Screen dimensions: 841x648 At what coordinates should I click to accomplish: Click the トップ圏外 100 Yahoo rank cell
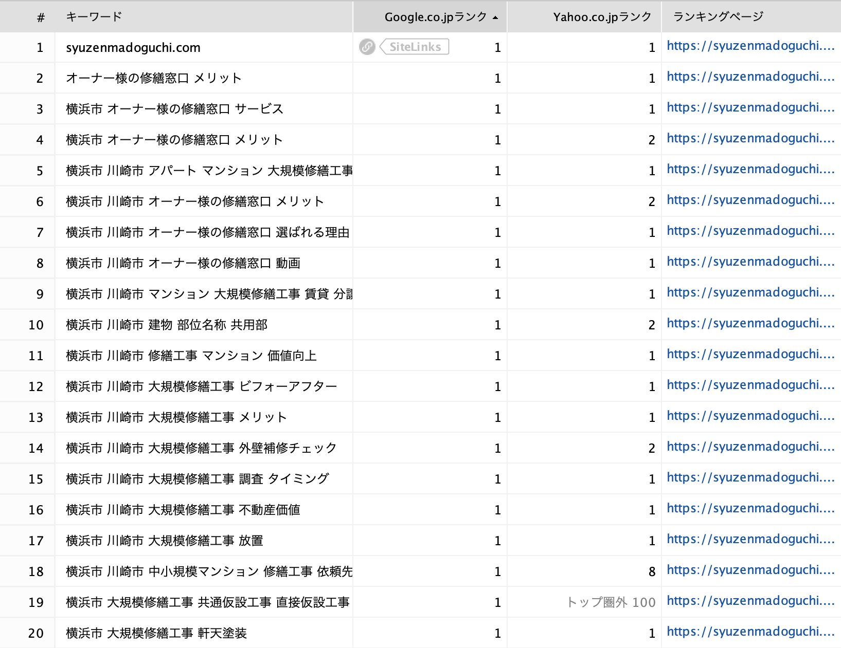click(611, 602)
